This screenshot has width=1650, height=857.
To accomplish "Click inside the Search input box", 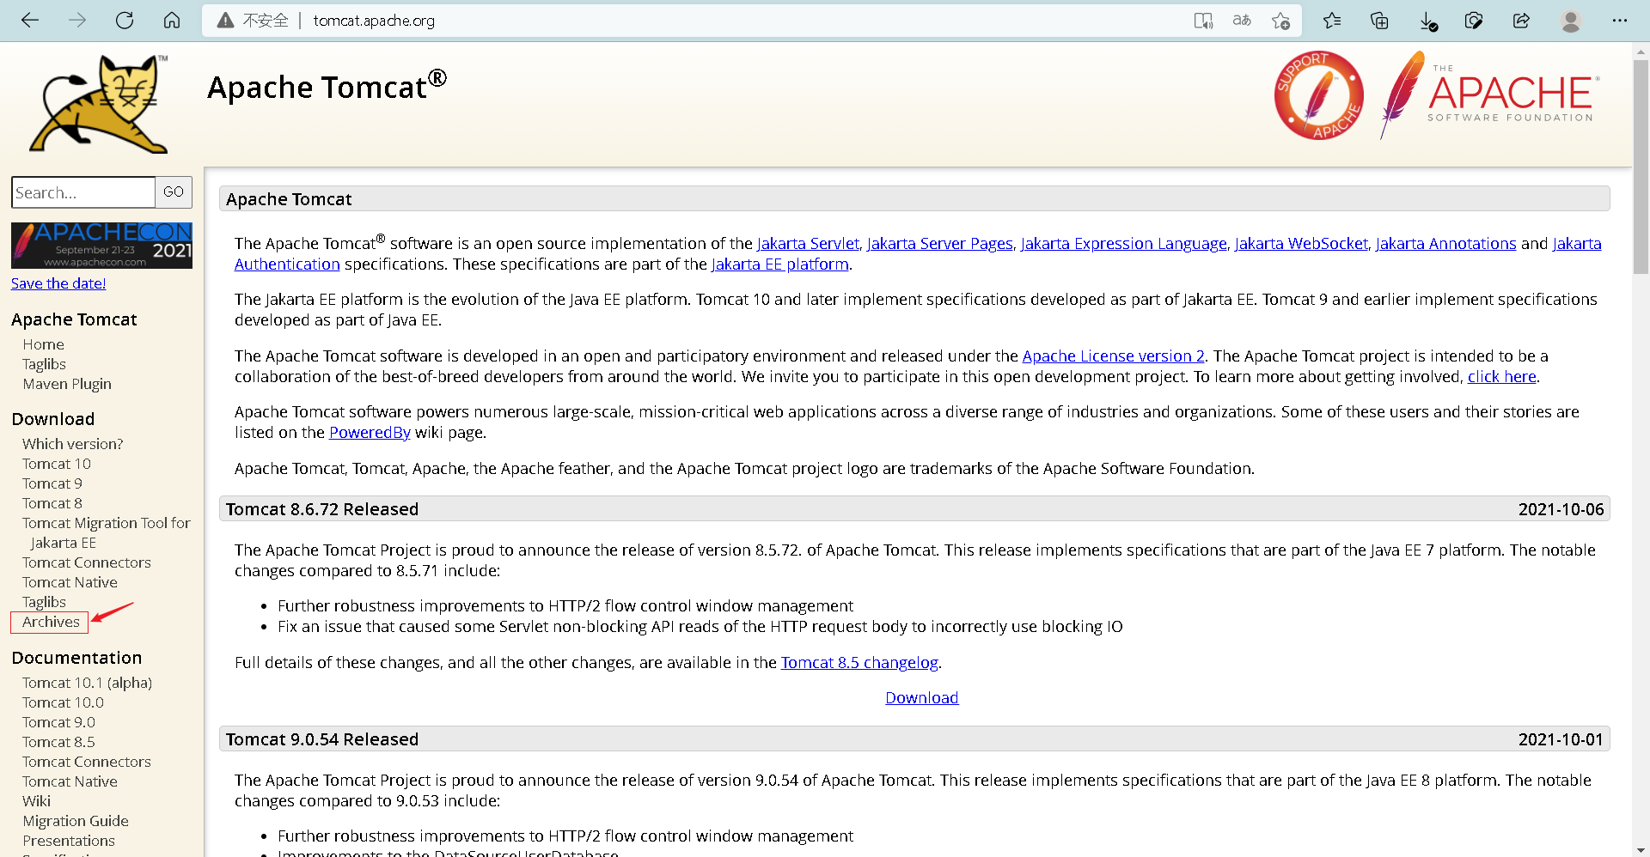I will [x=82, y=191].
